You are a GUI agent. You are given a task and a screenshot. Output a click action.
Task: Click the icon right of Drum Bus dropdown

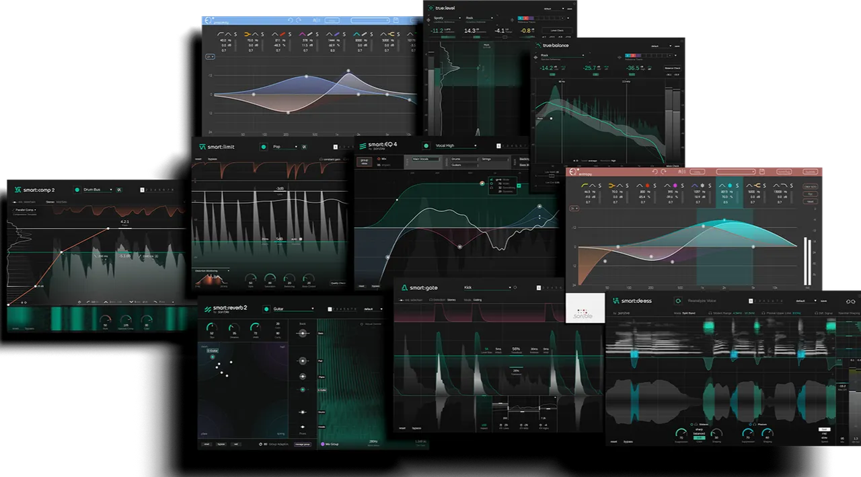[x=119, y=190]
